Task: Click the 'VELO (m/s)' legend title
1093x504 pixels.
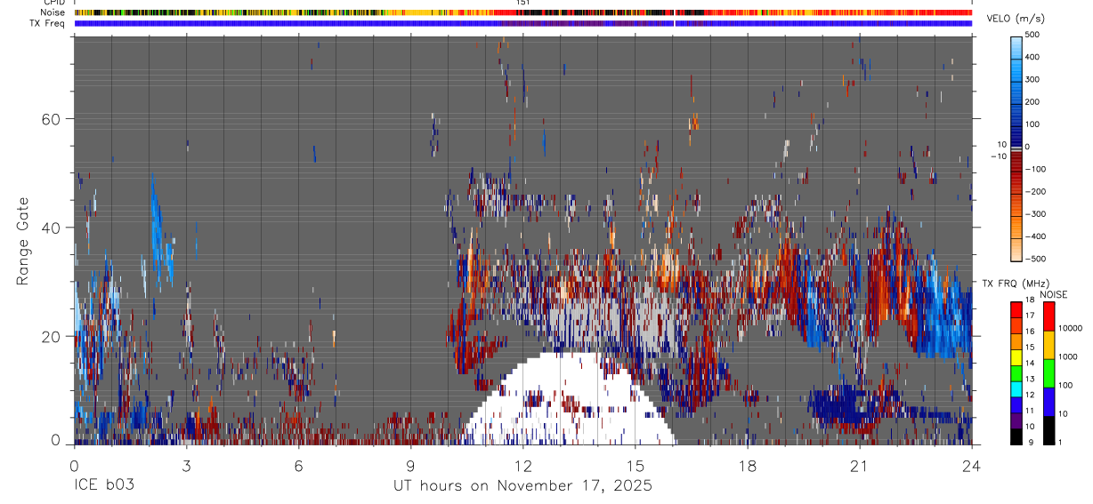Action: pos(1015,19)
